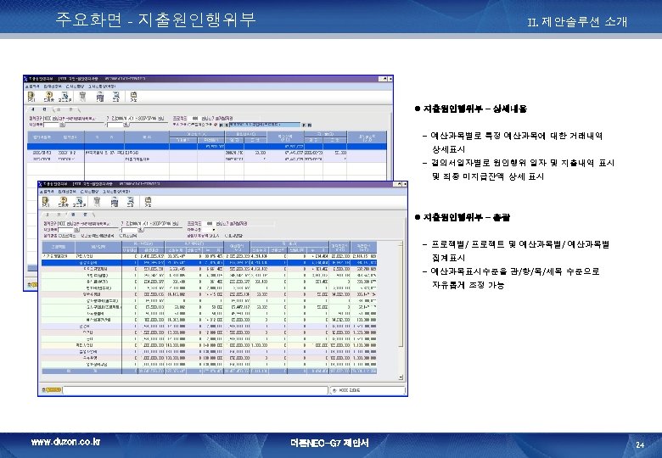Switch to the 상세 tab in front window
Viewport: 662px width, 458px height.
pos(53,215)
